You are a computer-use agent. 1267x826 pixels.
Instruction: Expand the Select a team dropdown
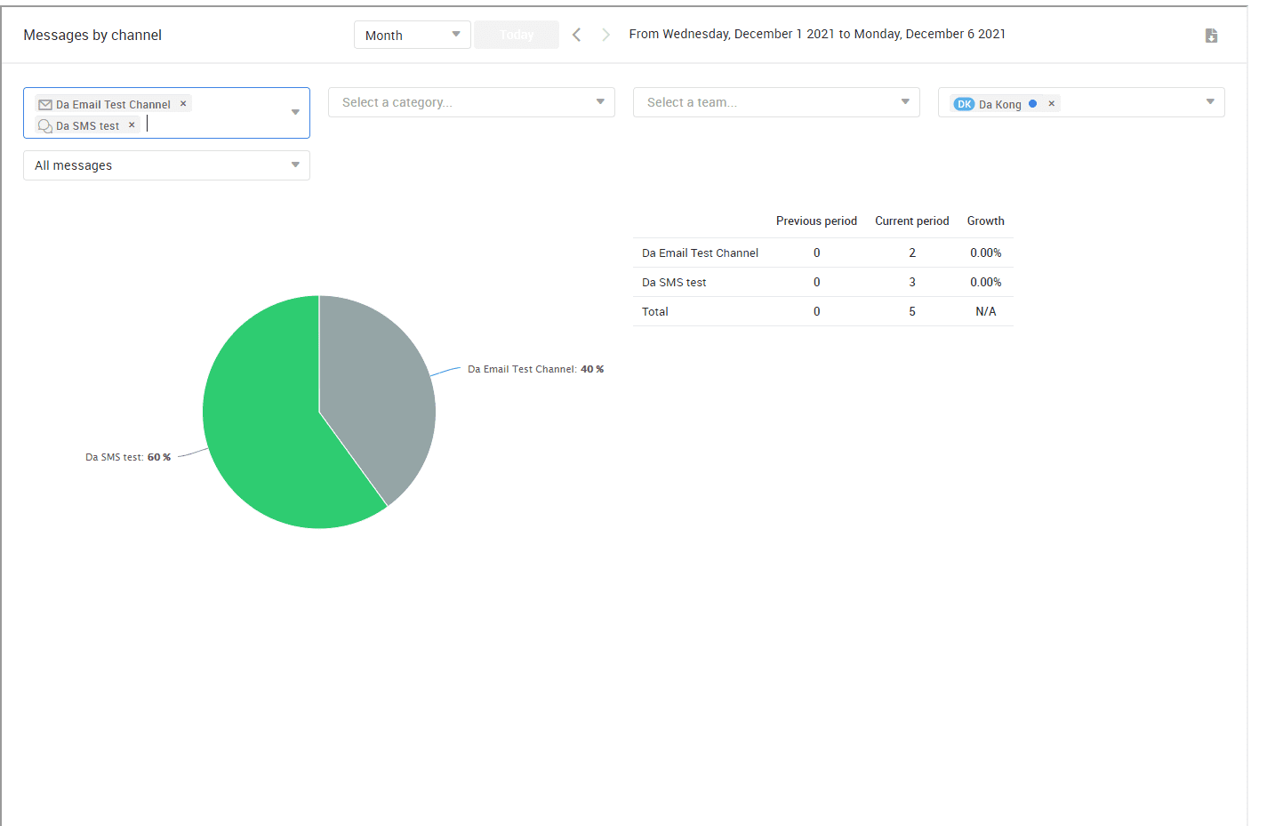[776, 102]
